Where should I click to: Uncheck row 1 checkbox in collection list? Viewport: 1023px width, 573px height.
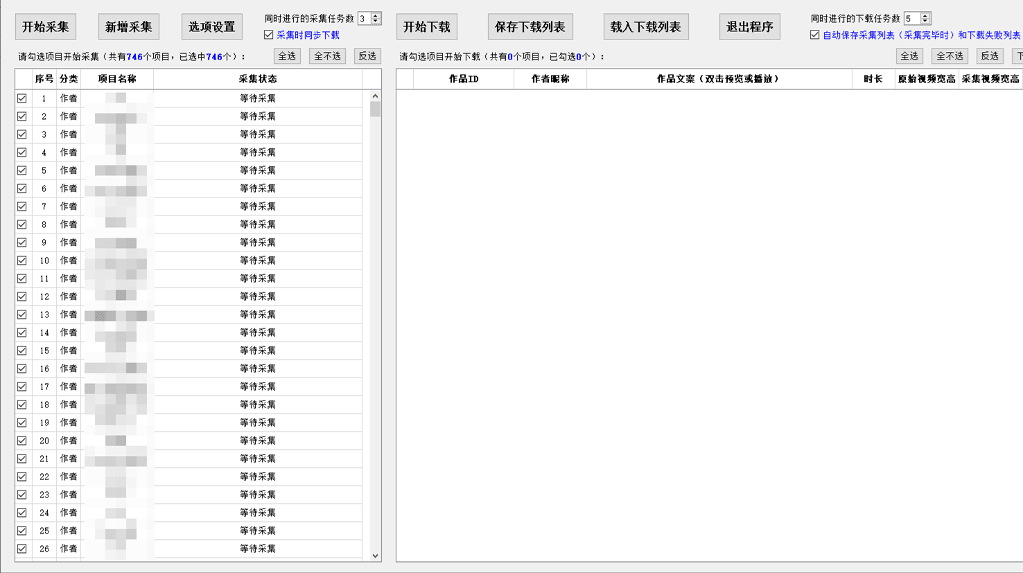pos(22,98)
